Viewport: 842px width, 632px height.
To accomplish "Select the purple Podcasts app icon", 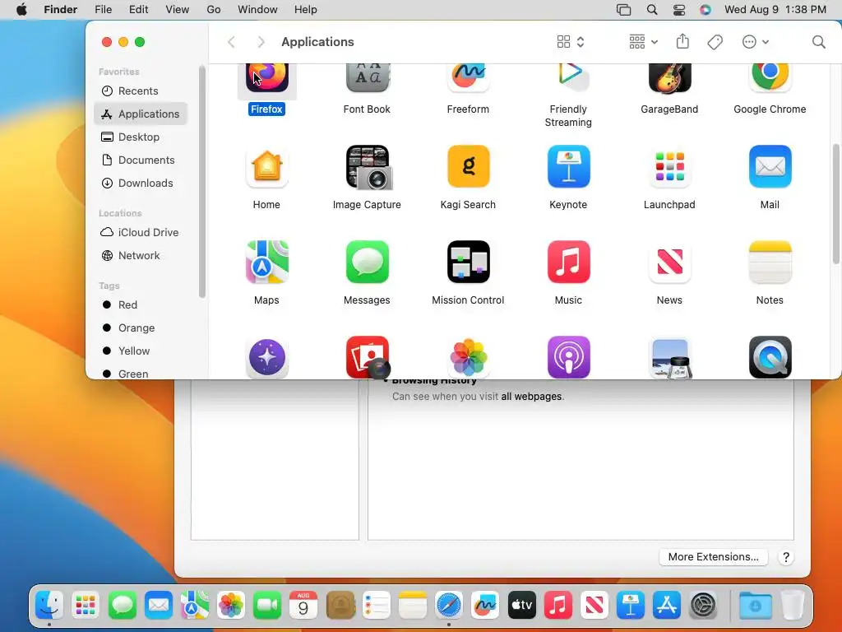I will 568,357.
